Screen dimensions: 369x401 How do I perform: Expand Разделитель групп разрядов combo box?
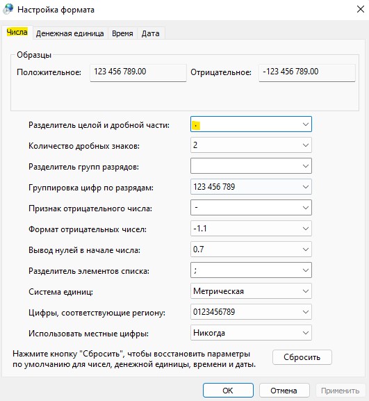point(251,166)
